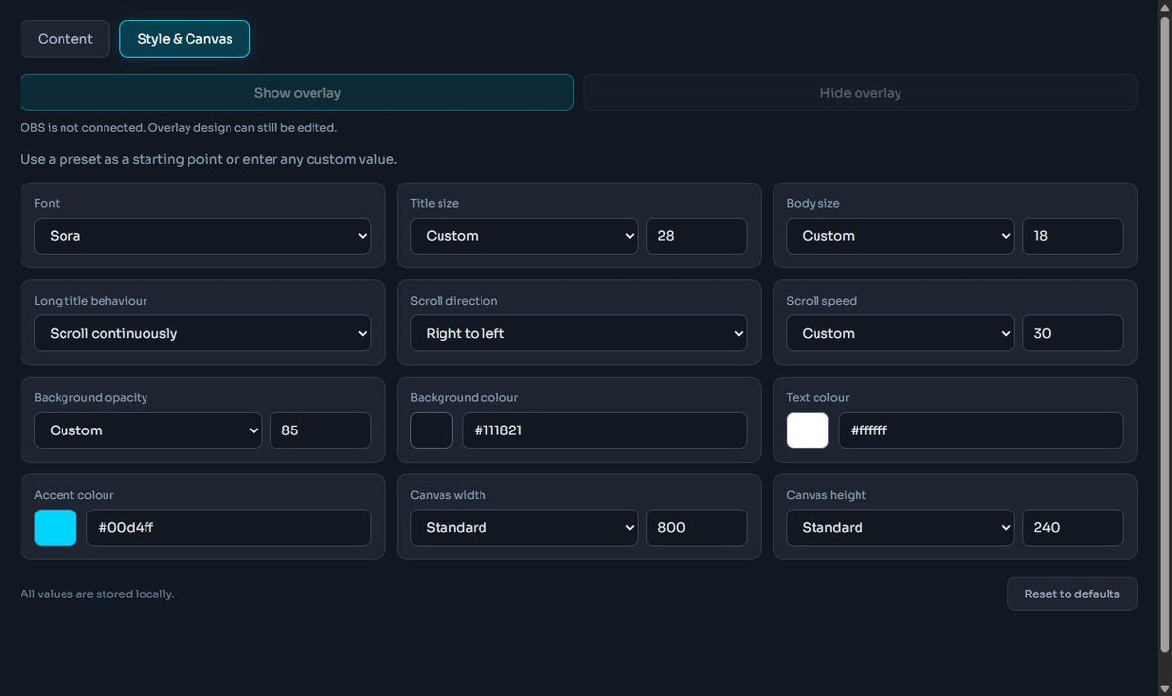Click the 'Accent colour' label
This screenshot has height=696, width=1172.
pos(74,495)
